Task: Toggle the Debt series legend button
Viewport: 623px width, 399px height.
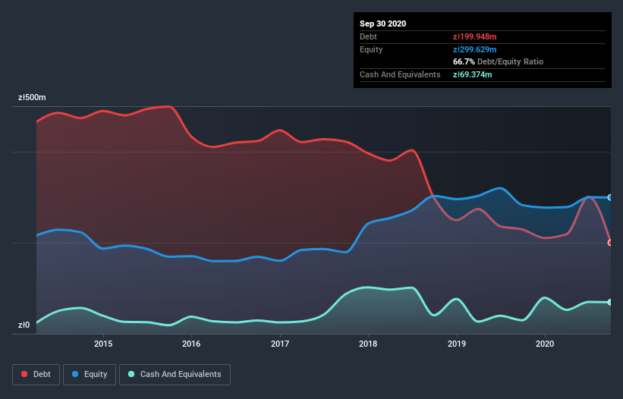Action: (36, 375)
